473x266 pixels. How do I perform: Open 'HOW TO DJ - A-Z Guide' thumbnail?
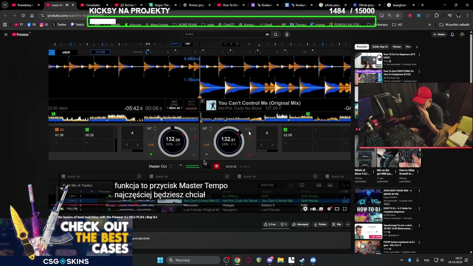pyautogui.click(x=368, y=214)
